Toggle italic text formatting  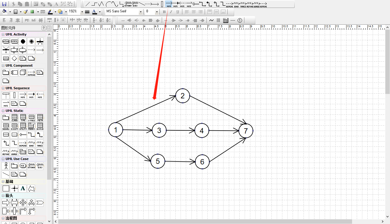coord(171,12)
